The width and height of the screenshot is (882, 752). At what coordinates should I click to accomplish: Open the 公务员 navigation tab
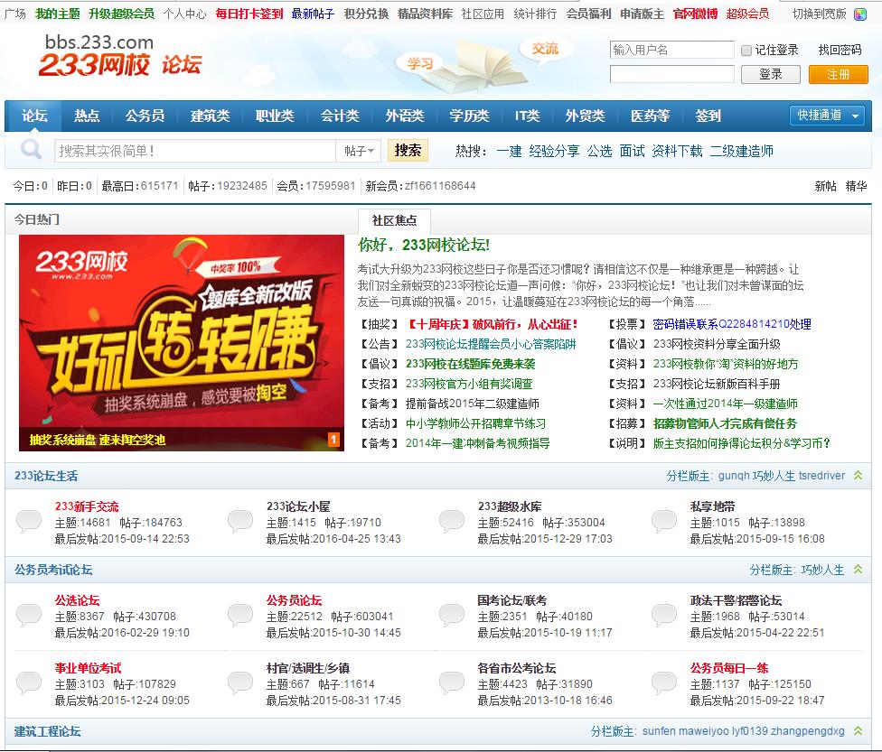click(x=145, y=116)
